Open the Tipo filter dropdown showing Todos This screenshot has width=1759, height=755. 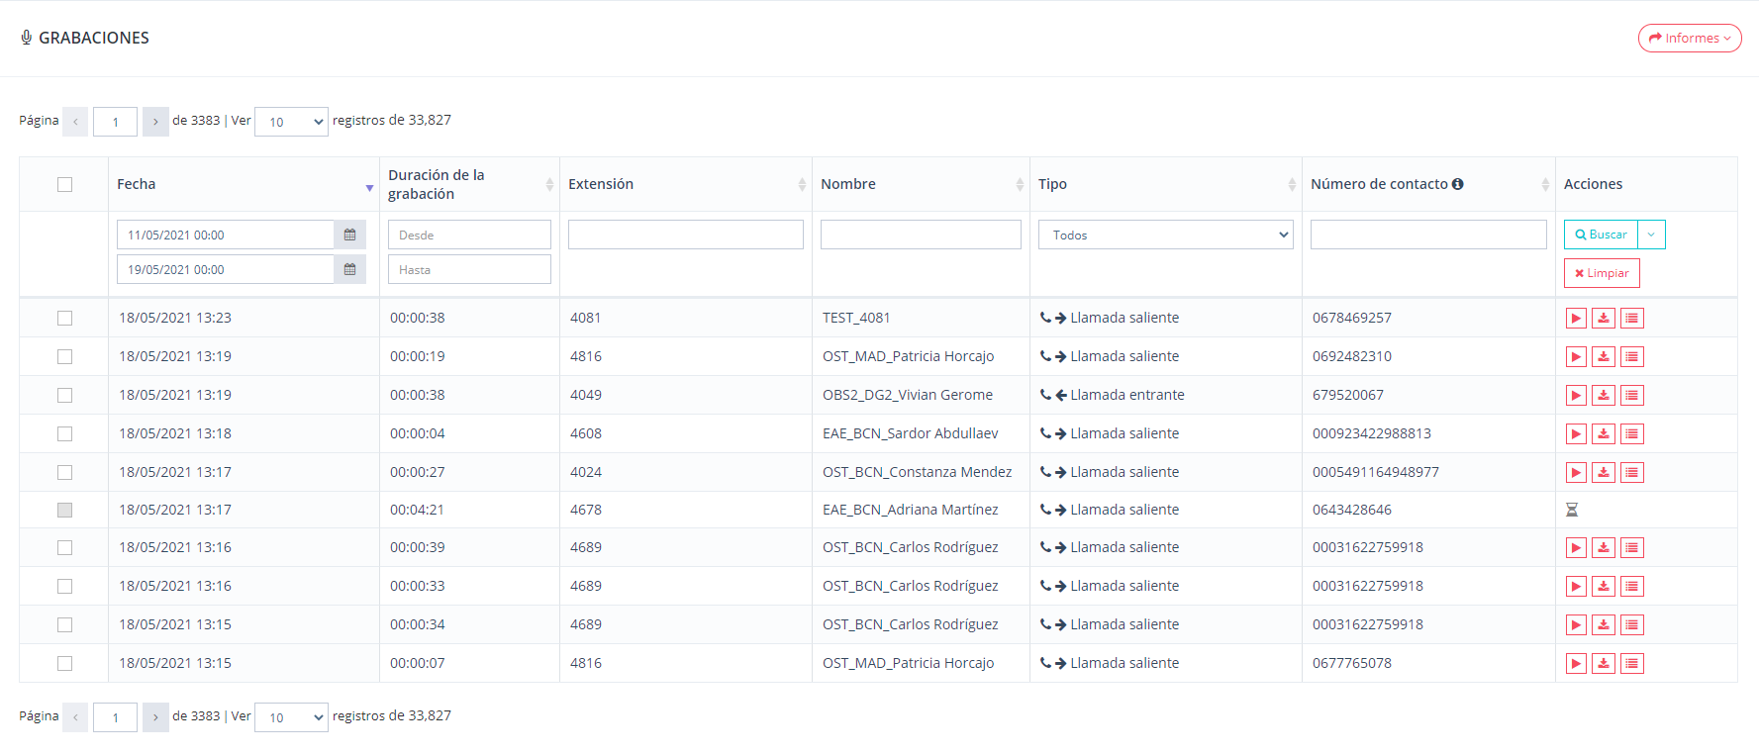coord(1165,235)
